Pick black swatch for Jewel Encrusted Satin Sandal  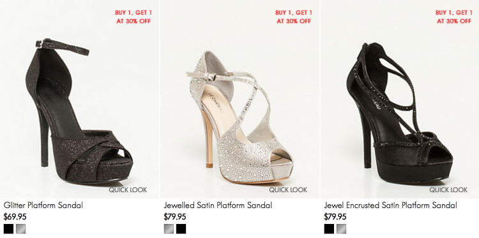pos(329,229)
